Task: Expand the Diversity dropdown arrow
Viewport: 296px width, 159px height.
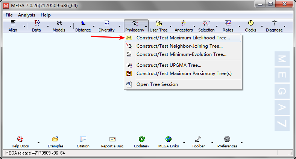Action: 120,27
